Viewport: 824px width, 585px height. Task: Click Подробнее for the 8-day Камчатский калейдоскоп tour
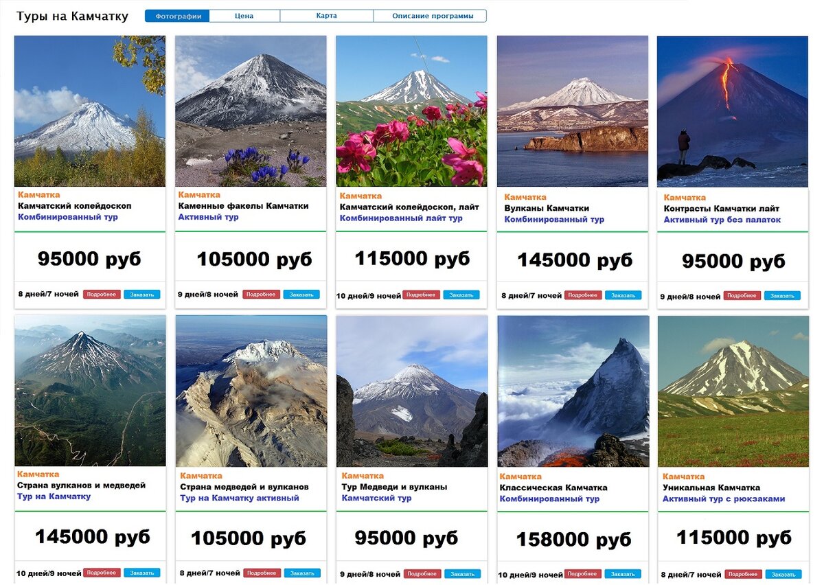pyautogui.click(x=102, y=295)
